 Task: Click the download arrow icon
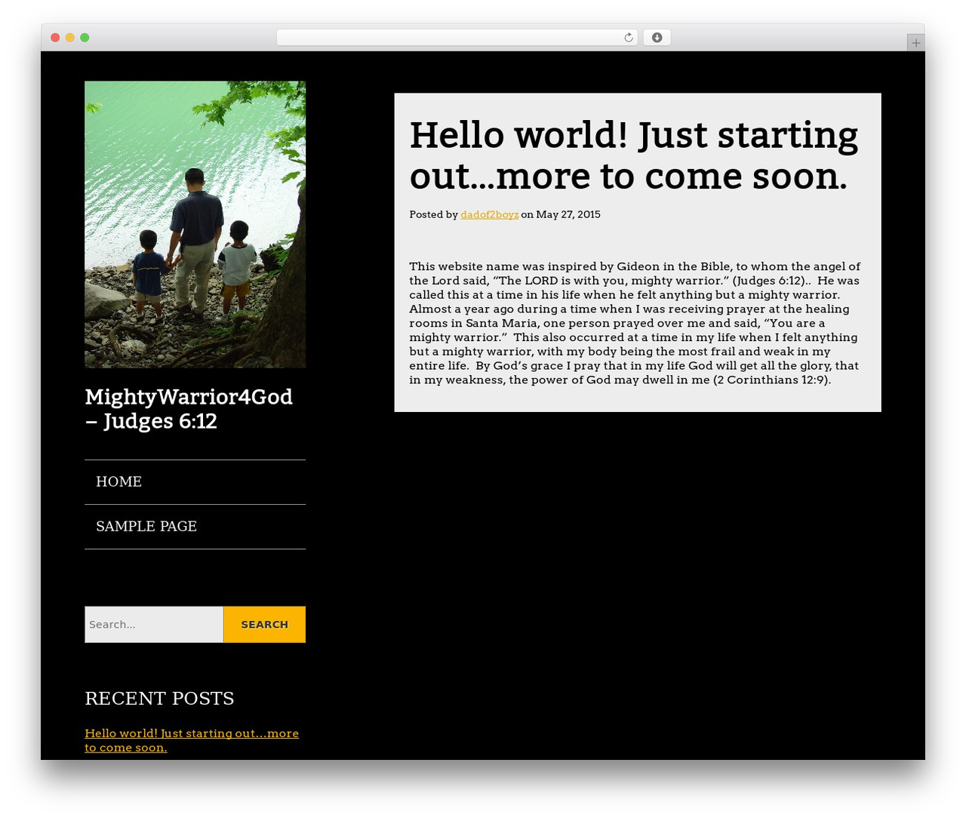pyautogui.click(x=657, y=38)
